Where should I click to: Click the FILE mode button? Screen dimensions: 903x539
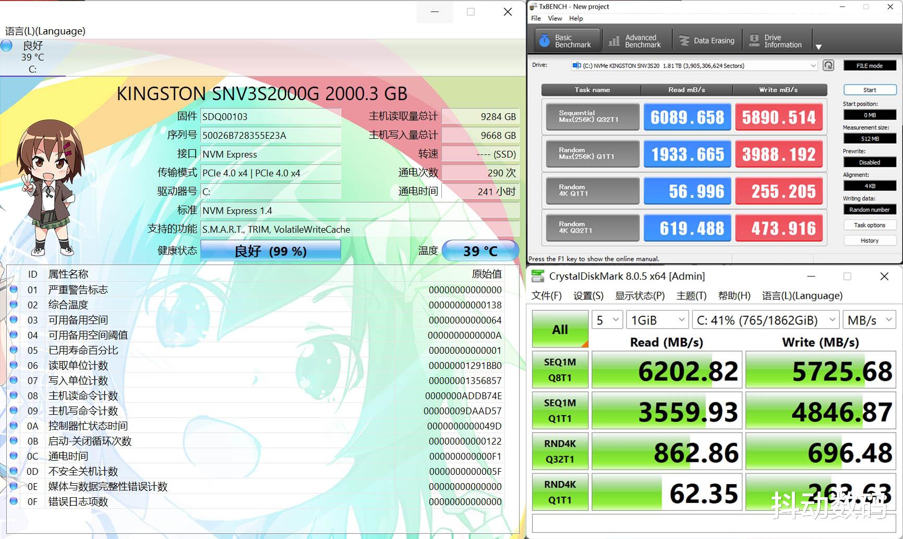(x=870, y=66)
